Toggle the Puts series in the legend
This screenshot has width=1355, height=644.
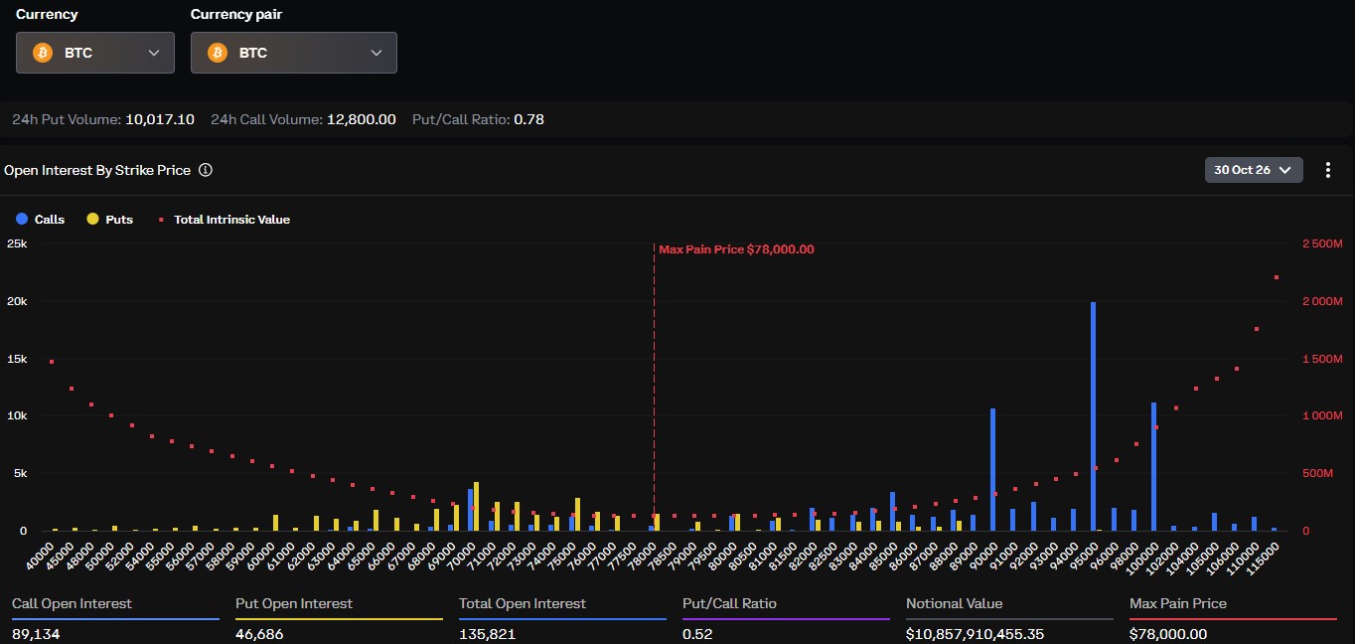pyautogui.click(x=110, y=220)
